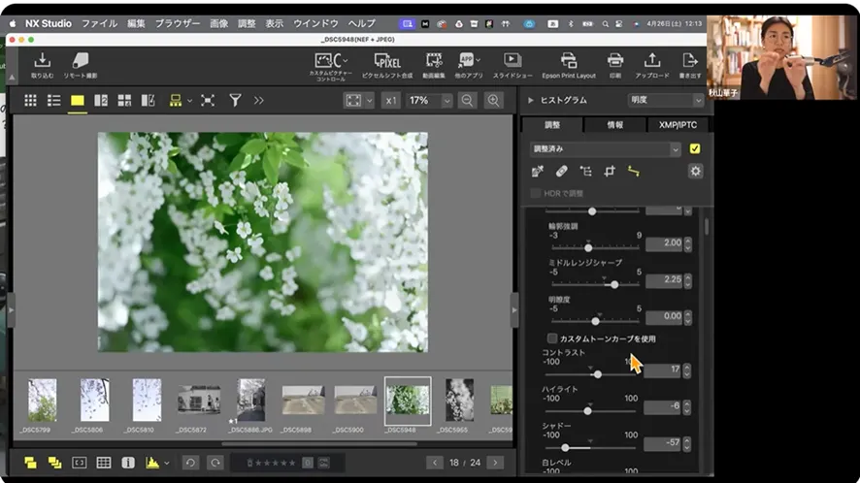Click the シャドー slider handle

point(565,448)
